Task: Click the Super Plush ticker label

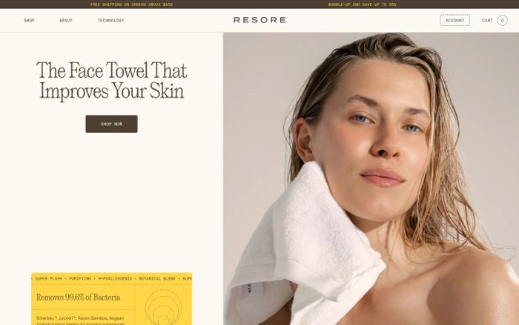Action: click(x=49, y=278)
